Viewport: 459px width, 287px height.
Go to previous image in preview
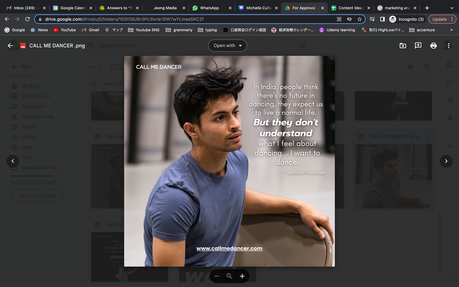[x=13, y=161]
